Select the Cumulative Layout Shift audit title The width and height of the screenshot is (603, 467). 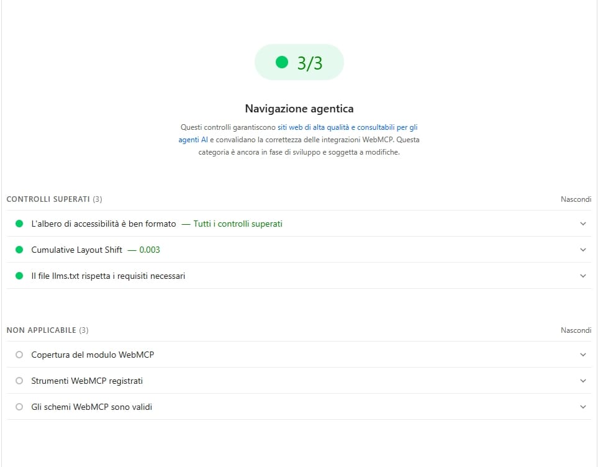[x=76, y=250]
